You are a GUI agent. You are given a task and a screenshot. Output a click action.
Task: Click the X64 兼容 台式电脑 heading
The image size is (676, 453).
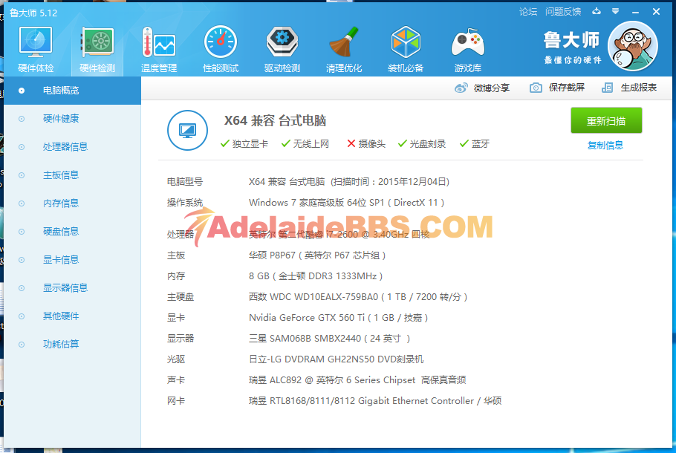(275, 121)
